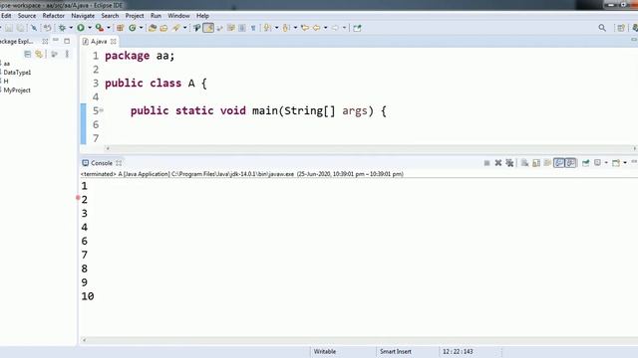Open Display Selected Console dropdown arrow
Image resolution: width=638 pixels, height=358 pixels.
(x=606, y=163)
